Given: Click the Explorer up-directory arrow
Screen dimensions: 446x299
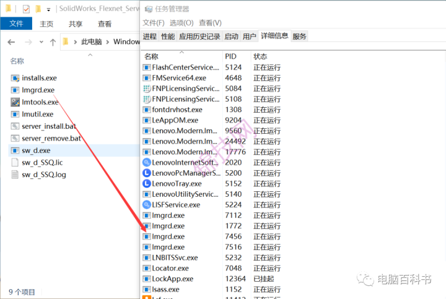Looking at the screenshot, I should click(x=53, y=42).
